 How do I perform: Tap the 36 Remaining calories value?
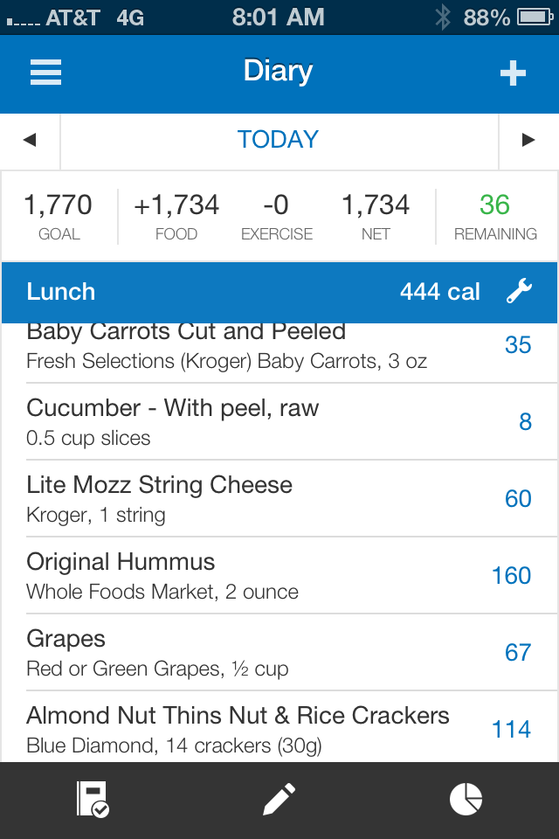tap(495, 205)
